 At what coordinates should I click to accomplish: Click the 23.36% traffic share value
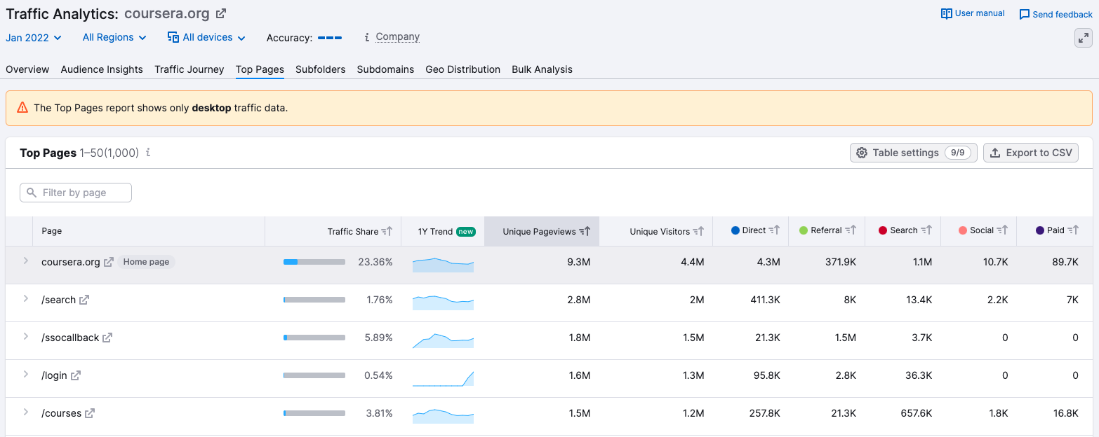click(x=375, y=262)
